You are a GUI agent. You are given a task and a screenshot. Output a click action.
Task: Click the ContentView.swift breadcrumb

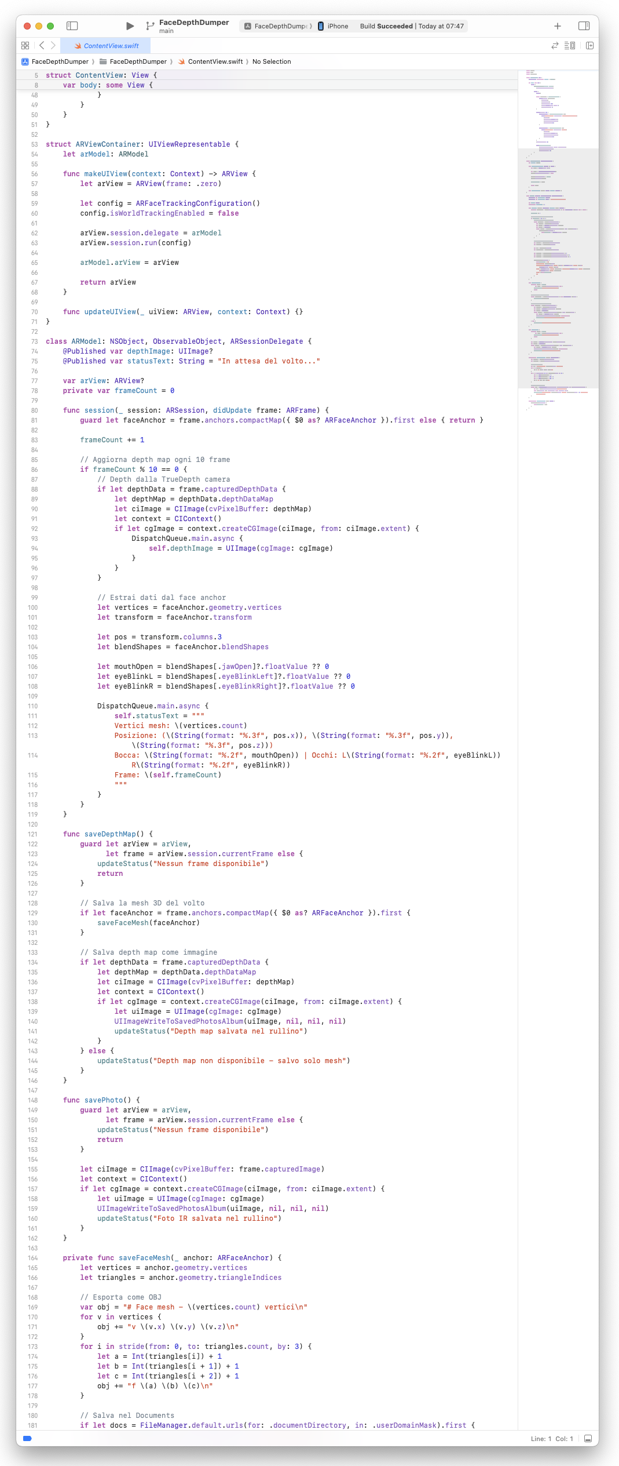click(x=210, y=61)
